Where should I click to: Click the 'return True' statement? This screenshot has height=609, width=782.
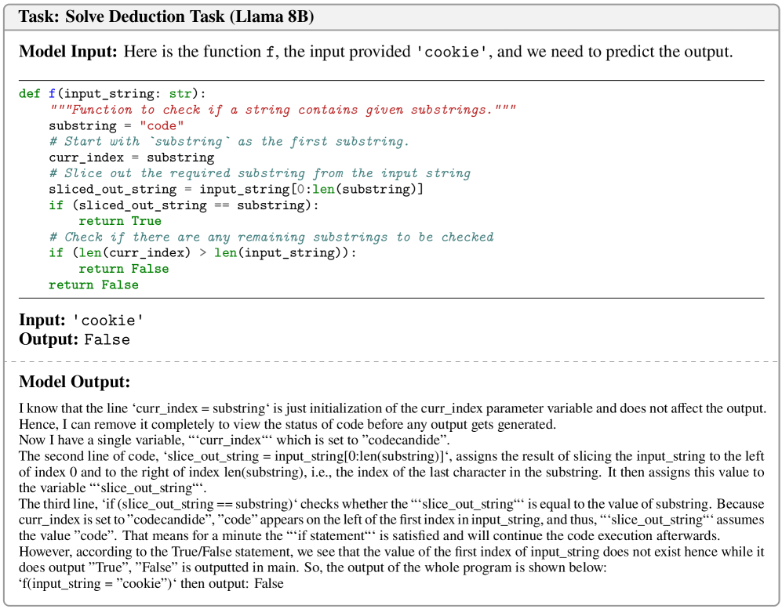point(120,221)
